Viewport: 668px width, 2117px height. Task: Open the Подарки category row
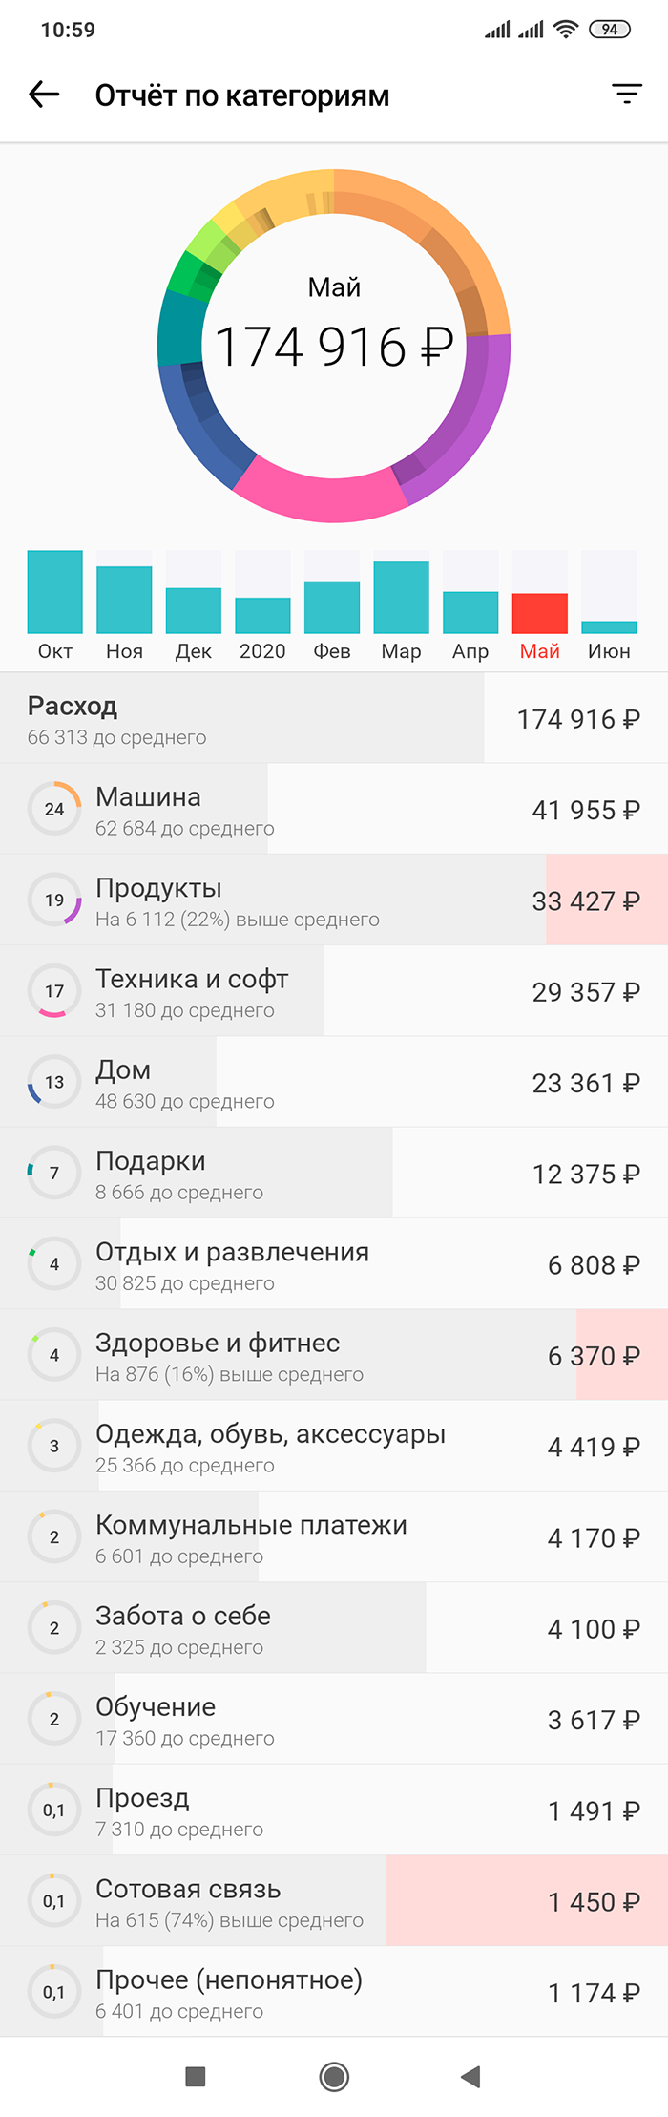(334, 1173)
